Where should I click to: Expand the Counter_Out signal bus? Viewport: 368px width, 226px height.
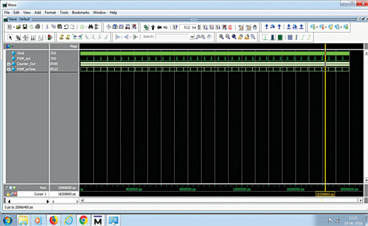coord(9,64)
